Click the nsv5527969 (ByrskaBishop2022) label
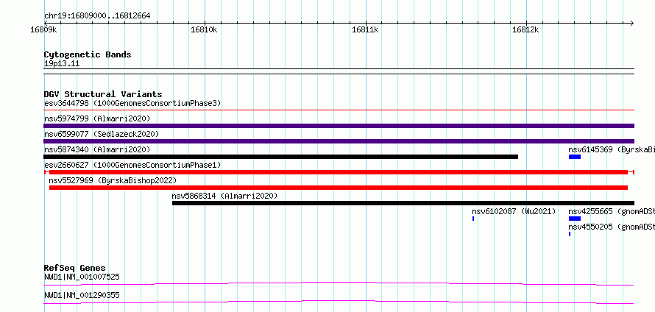 pos(113,180)
